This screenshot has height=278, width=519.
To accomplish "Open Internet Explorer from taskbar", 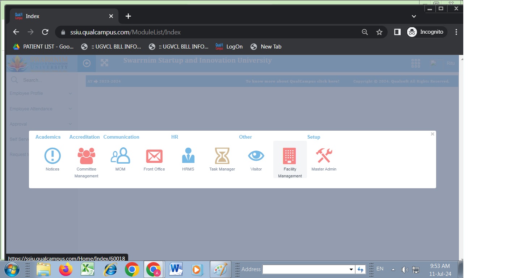I will pos(110,270).
